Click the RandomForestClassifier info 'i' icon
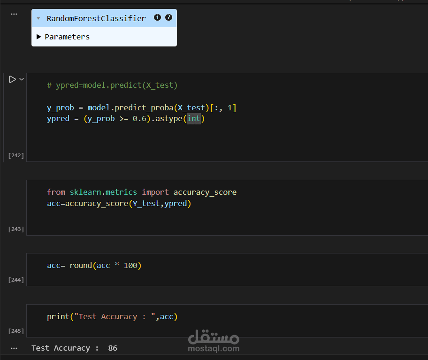 pyautogui.click(x=157, y=17)
